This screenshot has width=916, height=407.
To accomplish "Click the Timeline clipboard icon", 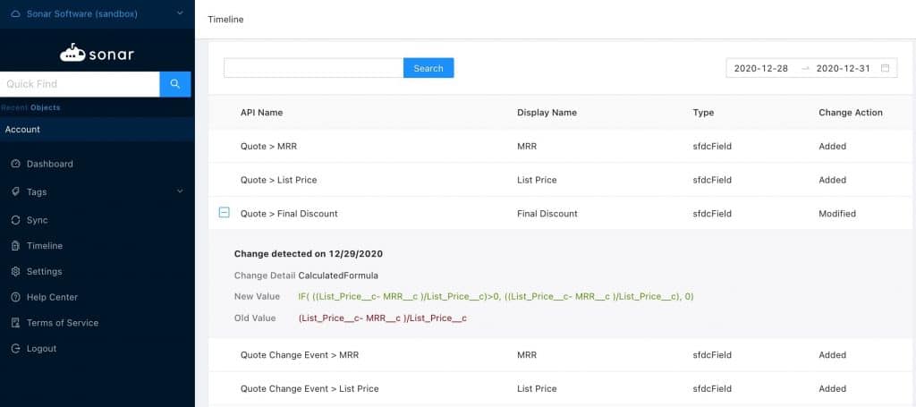I will pos(16,246).
